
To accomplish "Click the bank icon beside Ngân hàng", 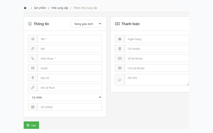I will 120,39.
